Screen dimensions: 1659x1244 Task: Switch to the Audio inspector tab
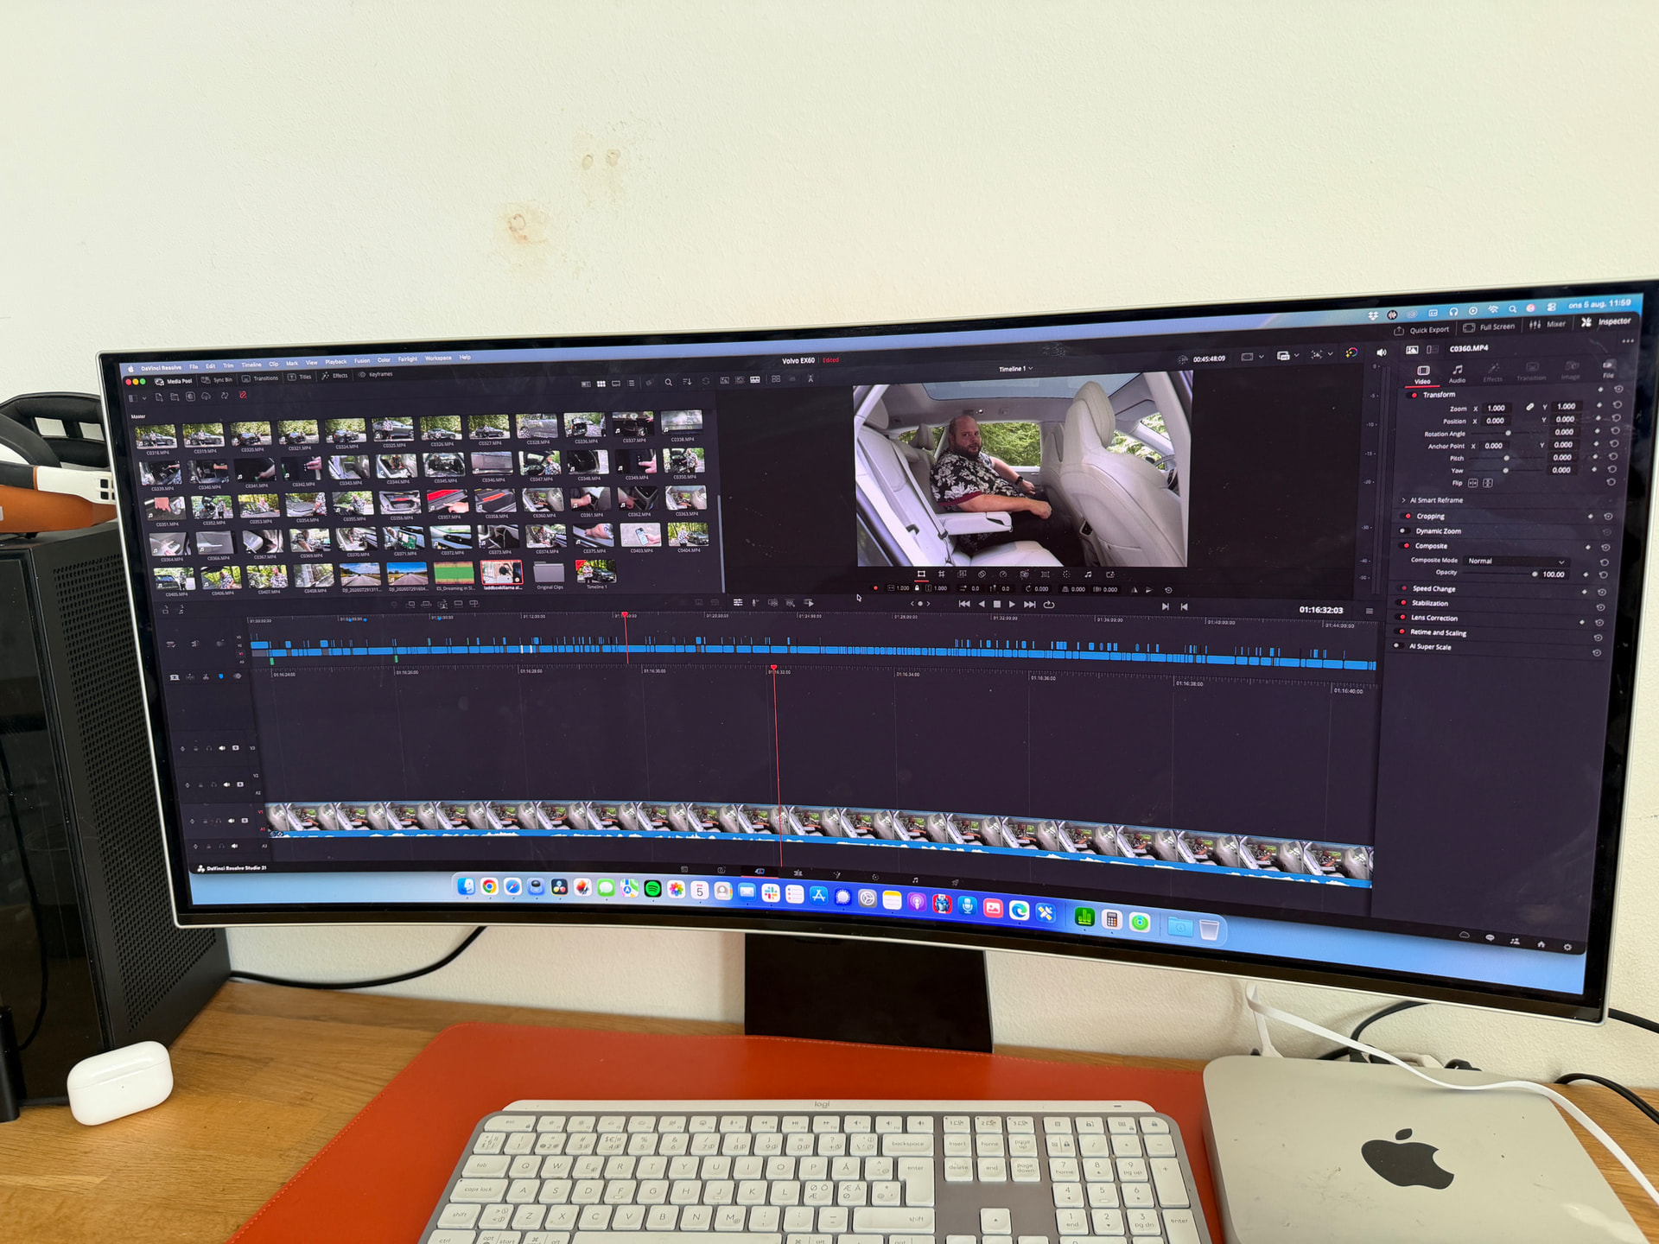(x=1457, y=373)
